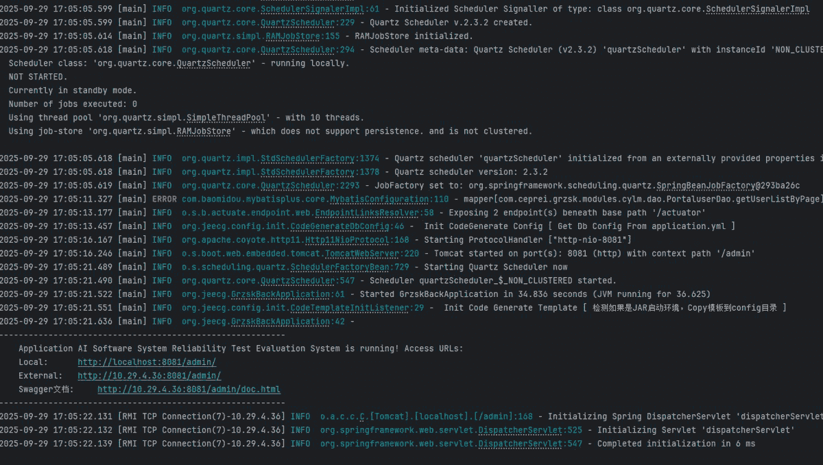Jump to QuartzScheduler:229 source line
Image resolution: width=823 pixels, height=465 pixels.
click(x=309, y=23)
